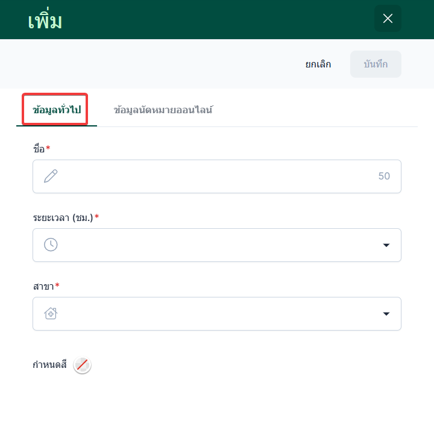
Task: Open the สาขา selection box
Action: pos(217,314)
